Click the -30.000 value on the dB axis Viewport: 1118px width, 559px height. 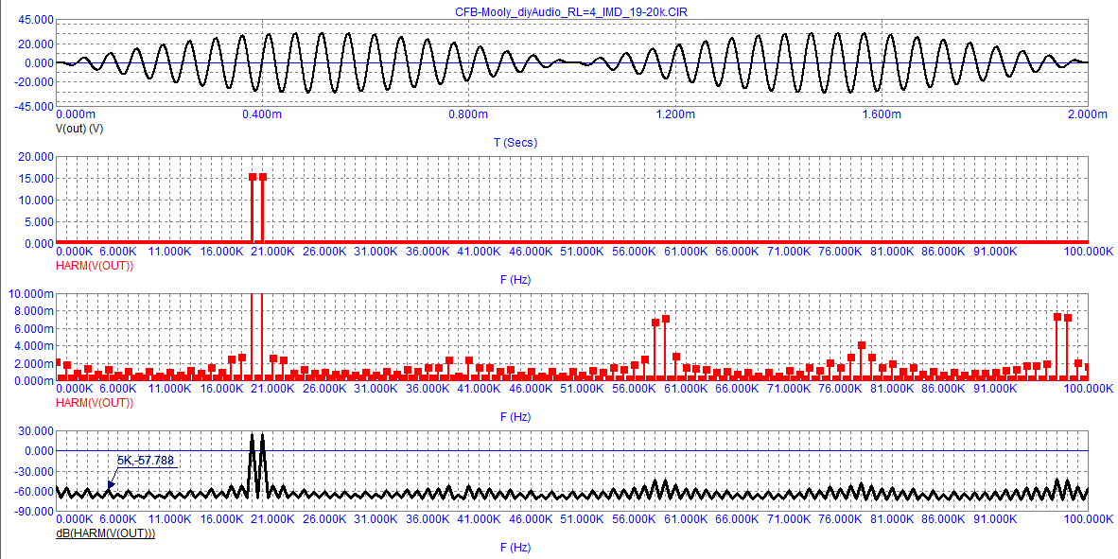click(33, 471)
